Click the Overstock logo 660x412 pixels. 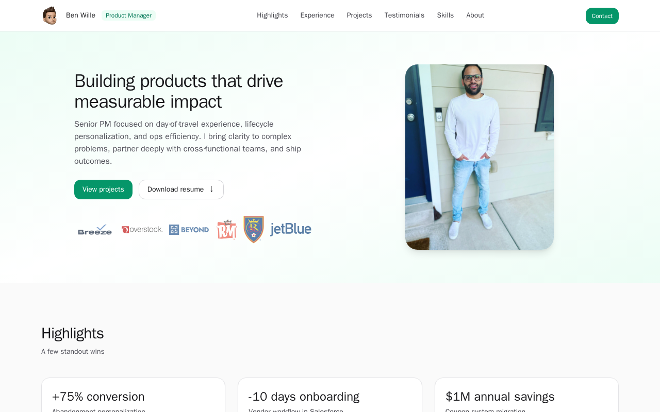click(142, 230)
